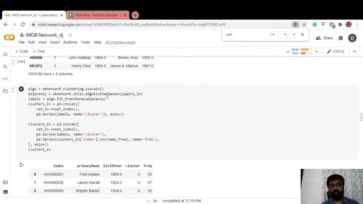Image resolution: width=363 pixels, height=204 pixels.
Task: Go to next find match
Action: pyautogui.click(x=294, y=35)
